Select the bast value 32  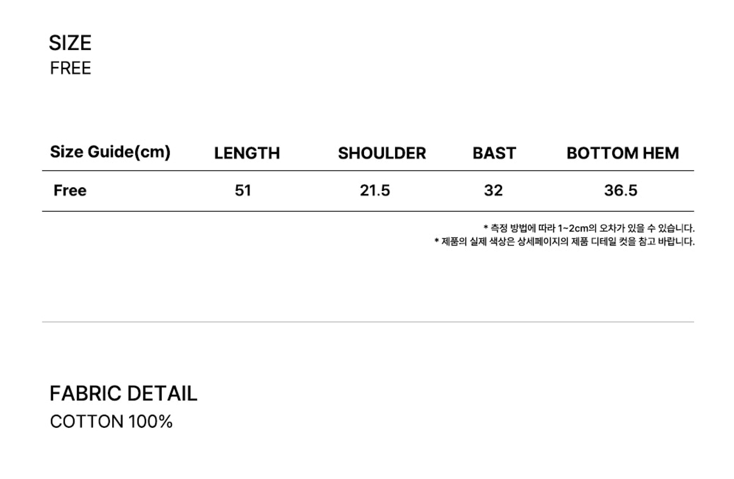(493, 190)
